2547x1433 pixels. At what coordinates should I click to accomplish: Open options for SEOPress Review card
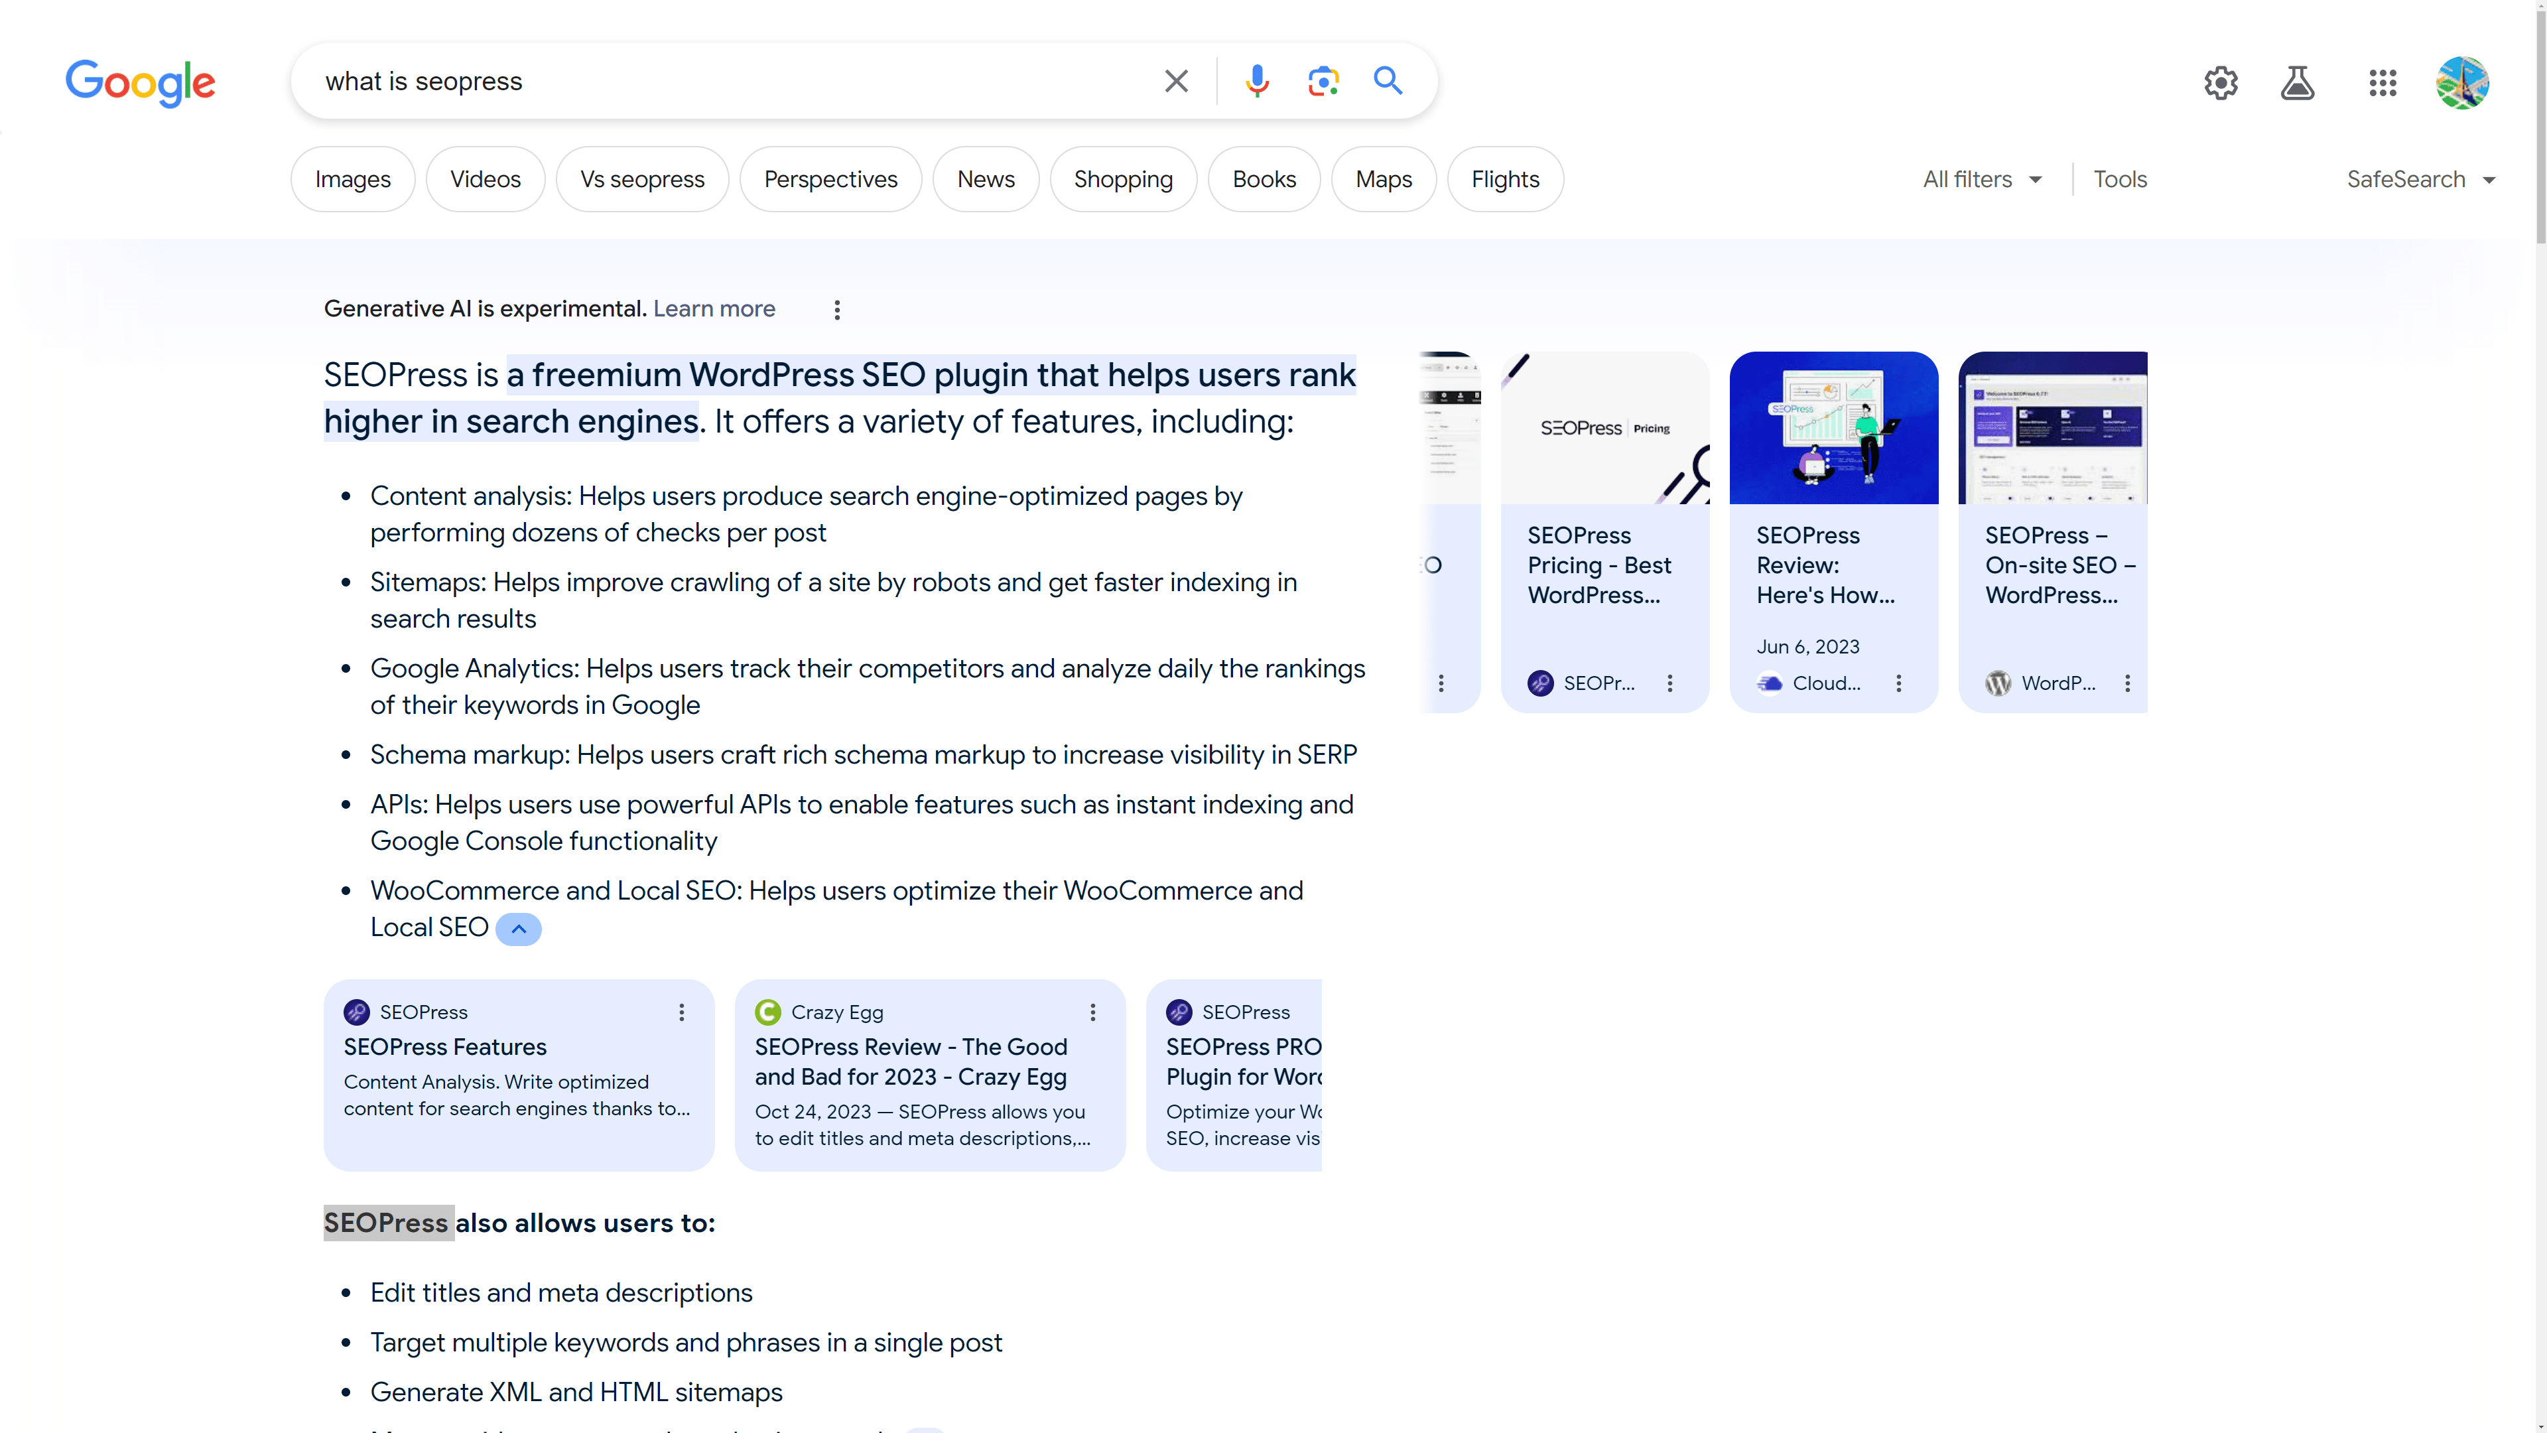(1898, 683)
